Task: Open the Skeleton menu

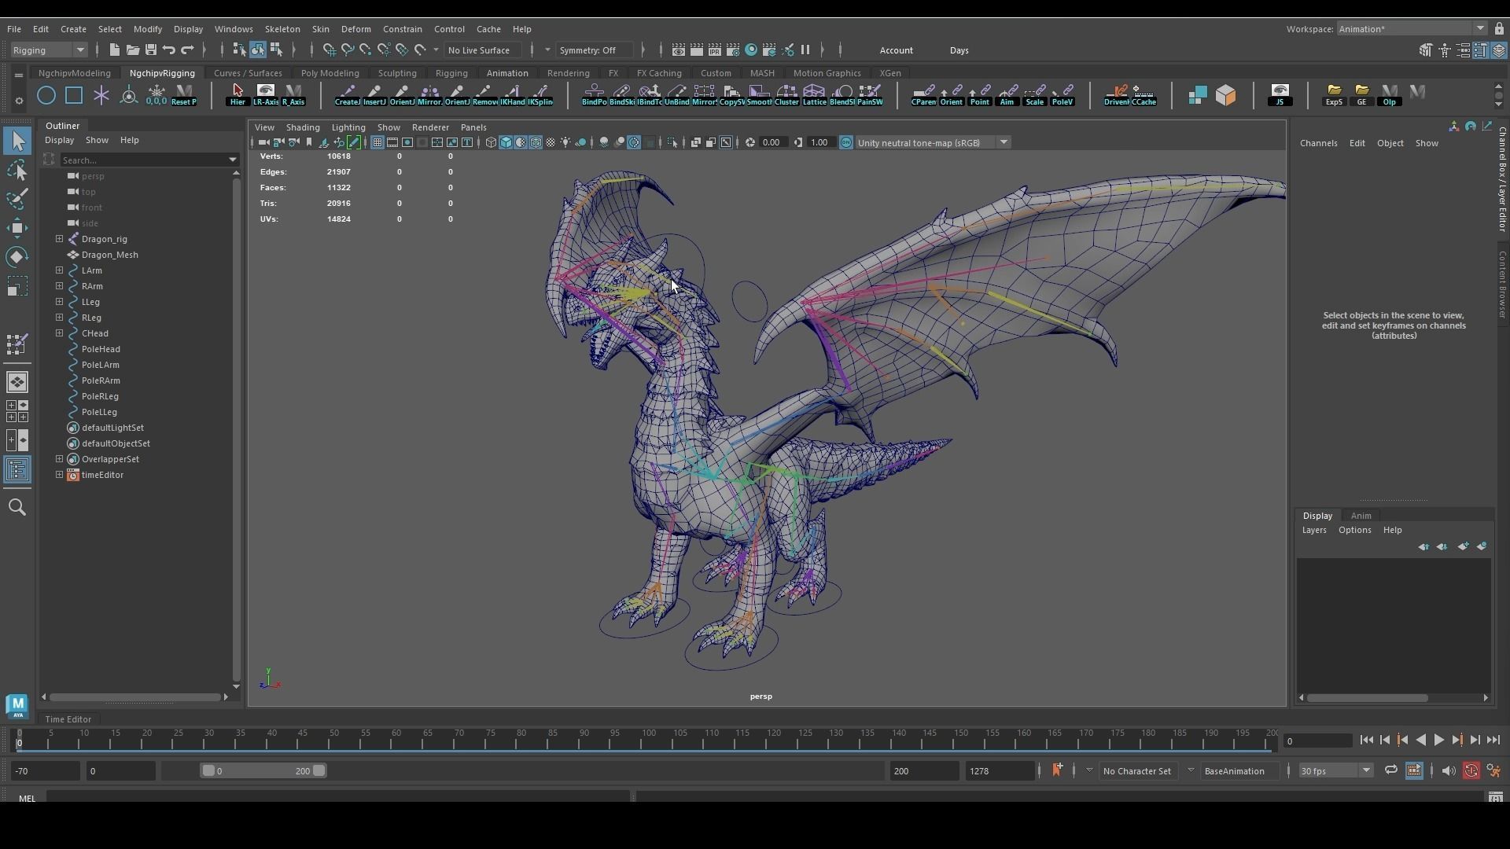Action: [282, 28]
